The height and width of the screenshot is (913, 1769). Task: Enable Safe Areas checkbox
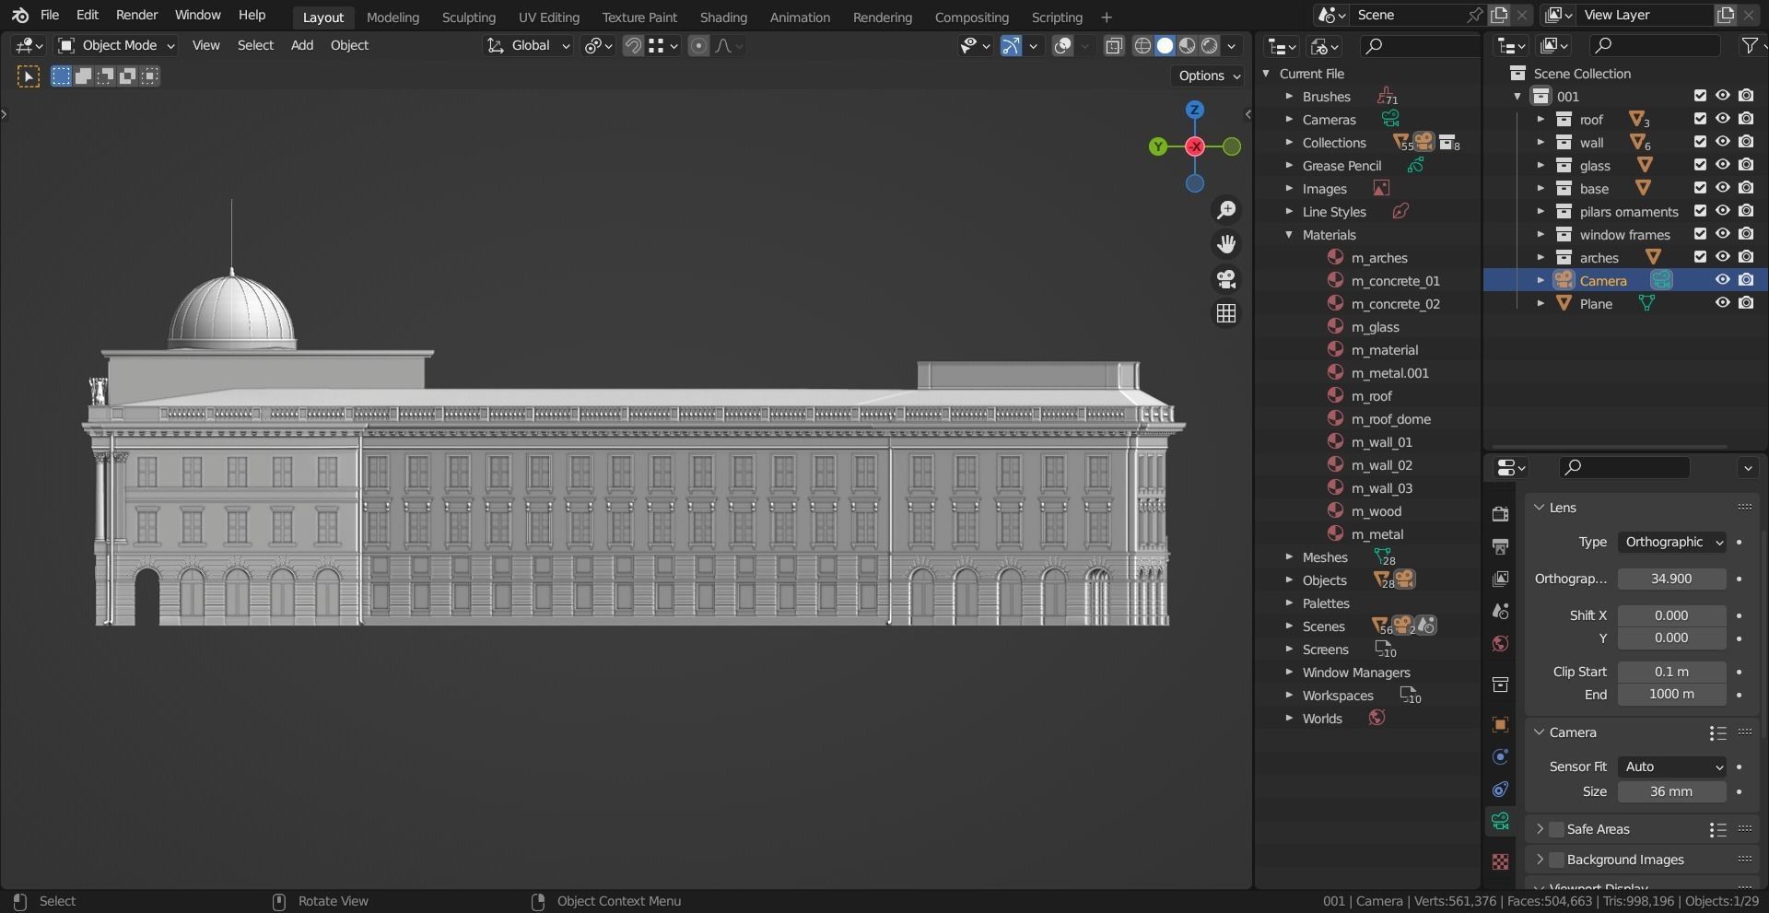coord(1556,829)
